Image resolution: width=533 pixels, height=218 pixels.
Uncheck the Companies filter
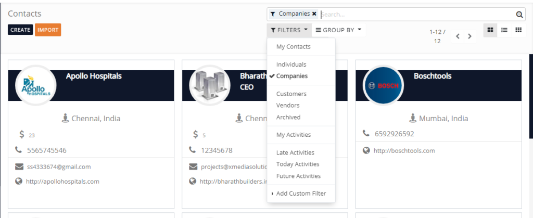pos(291,76)
